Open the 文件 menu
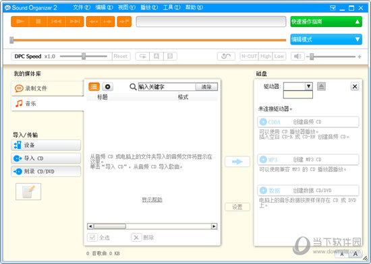The height and width of the screenshot is (264, 371). pyautogui.click(x=82, y=7)
